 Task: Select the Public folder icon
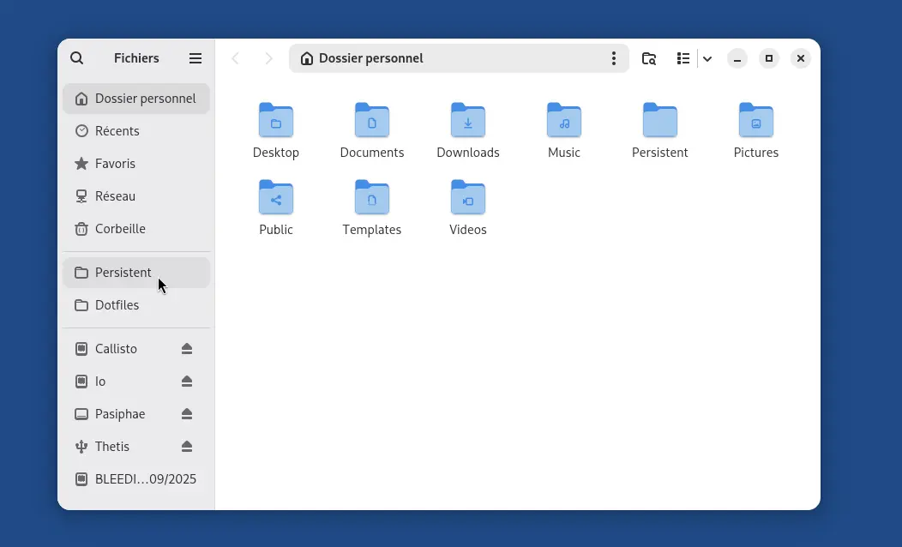[x=276, y=197]
